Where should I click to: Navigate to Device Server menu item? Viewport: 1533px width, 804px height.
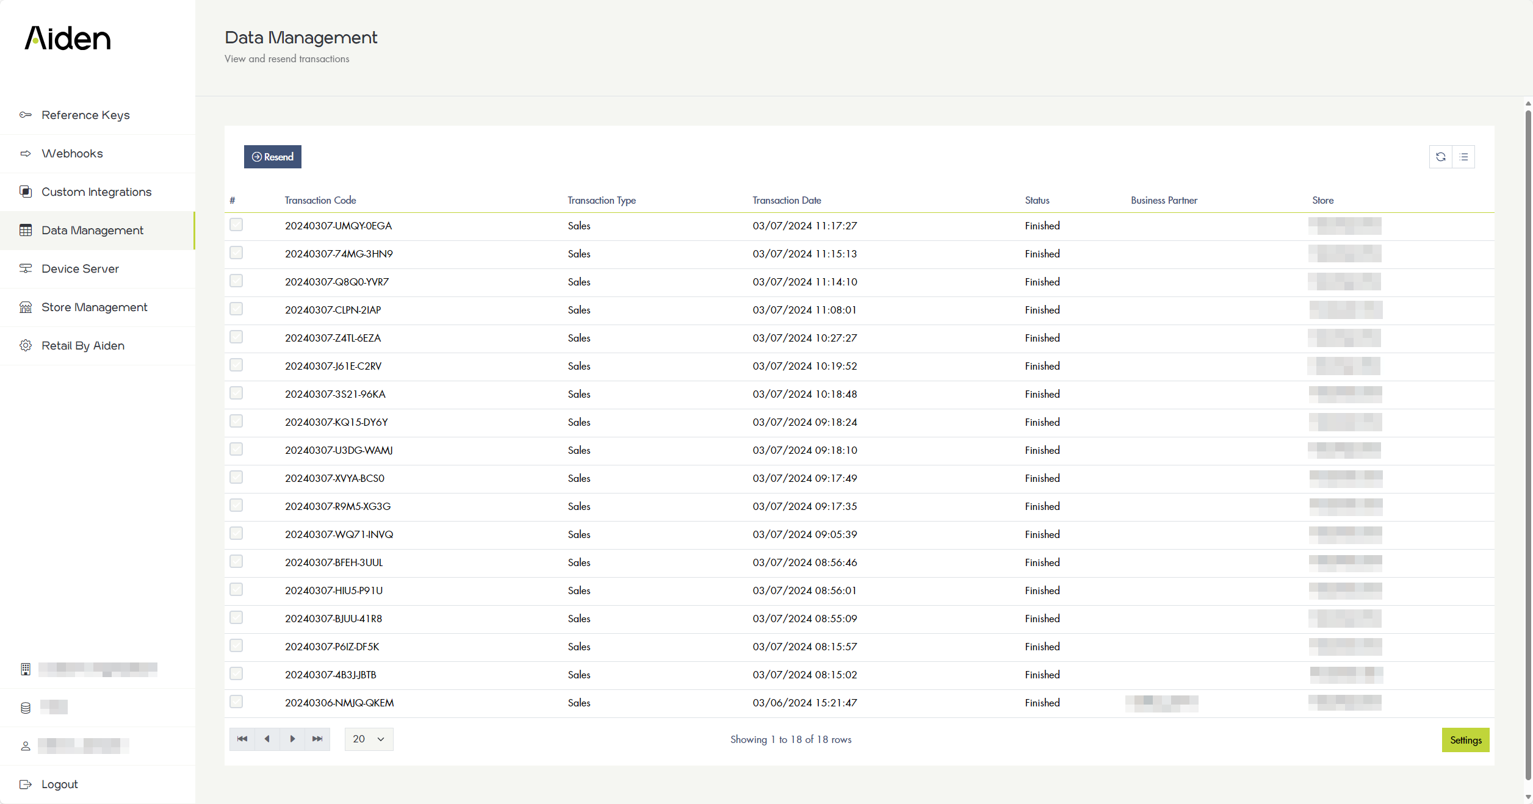click(80, 269)
